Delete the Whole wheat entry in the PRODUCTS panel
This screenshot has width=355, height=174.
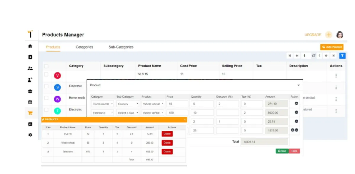167,143
